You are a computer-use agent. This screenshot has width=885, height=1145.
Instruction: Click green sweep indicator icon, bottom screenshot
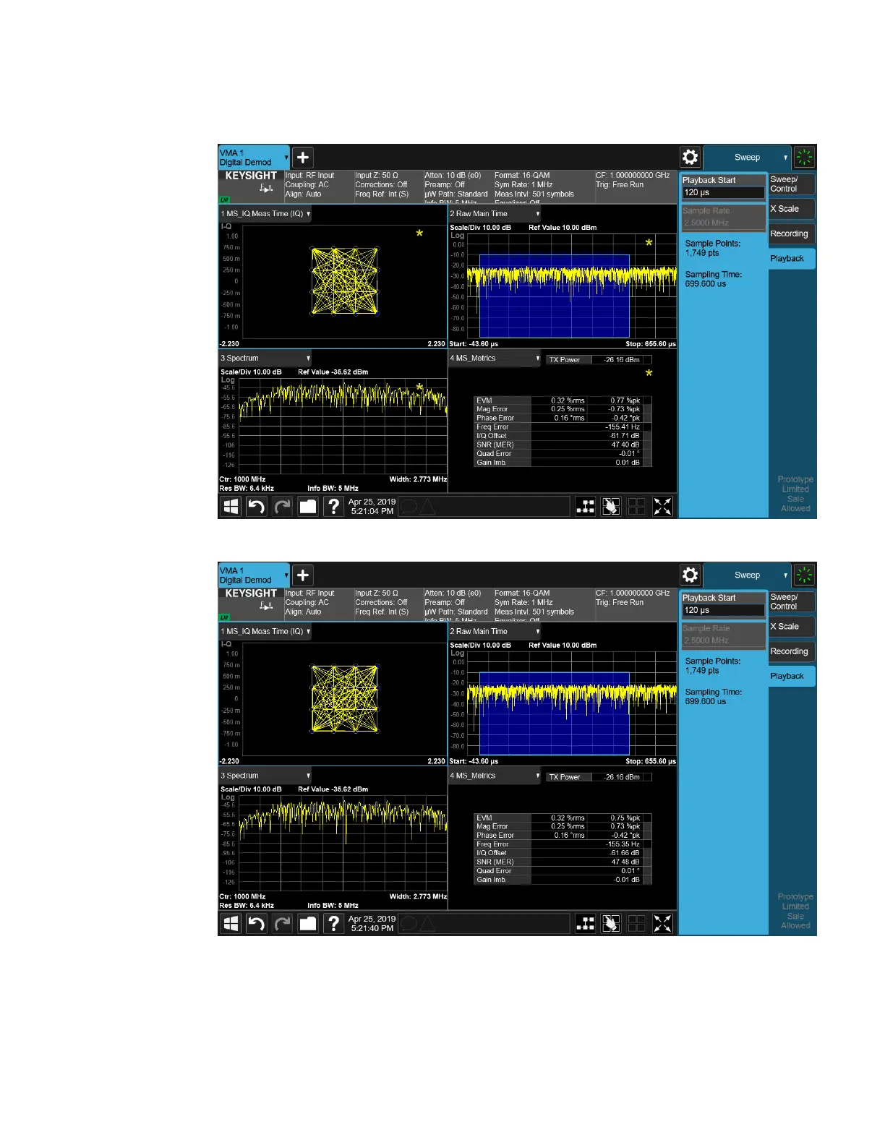click(804, 575)
